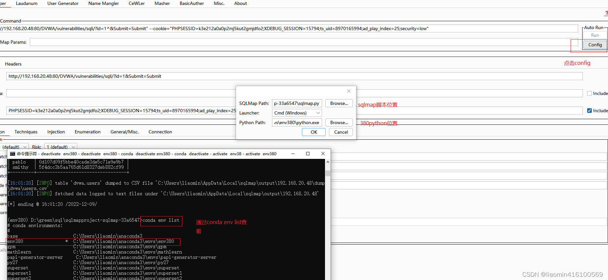Expand the Risk dropdown

tap(61, 147)
